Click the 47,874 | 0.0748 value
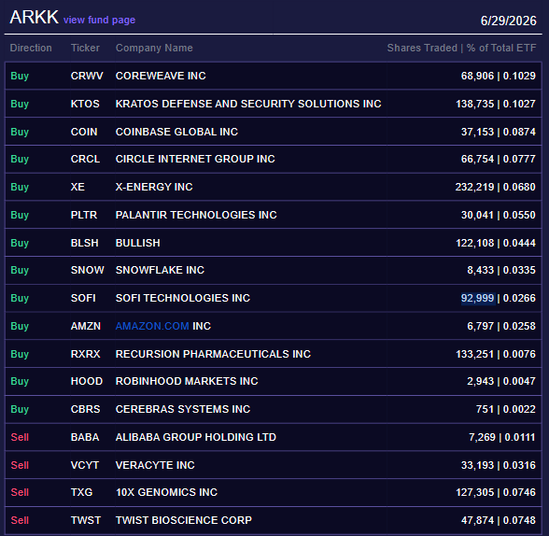Viewport: 549px width, 536px height. coord(499,520)
